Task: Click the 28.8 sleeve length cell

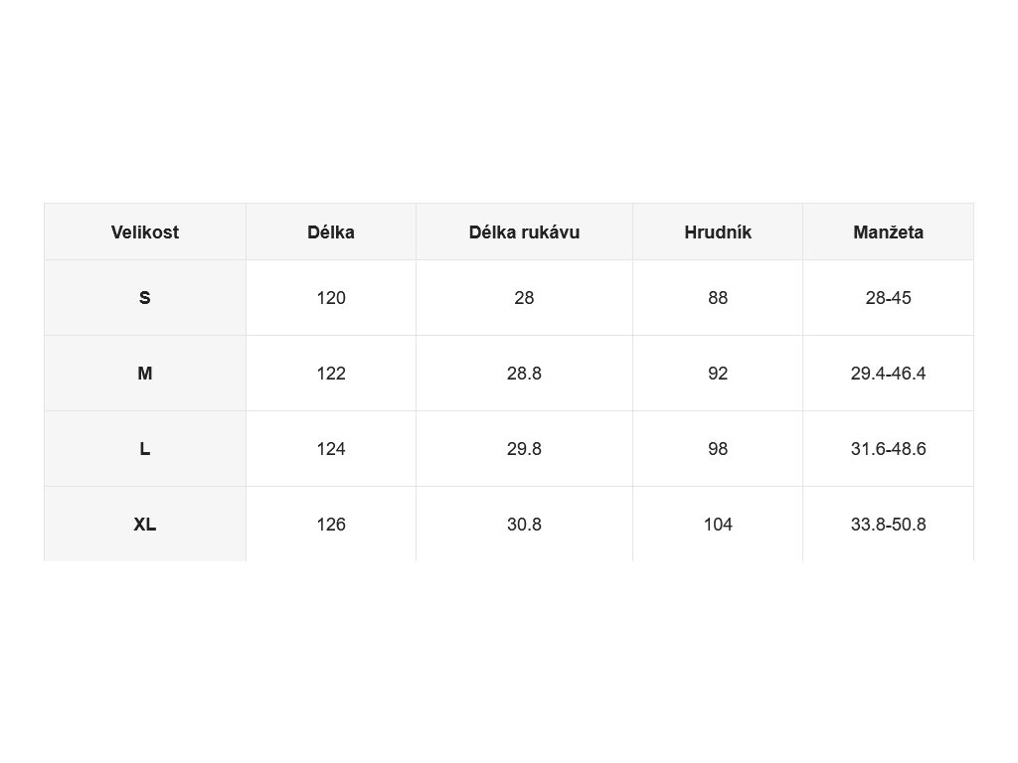Action: point(524,374)
